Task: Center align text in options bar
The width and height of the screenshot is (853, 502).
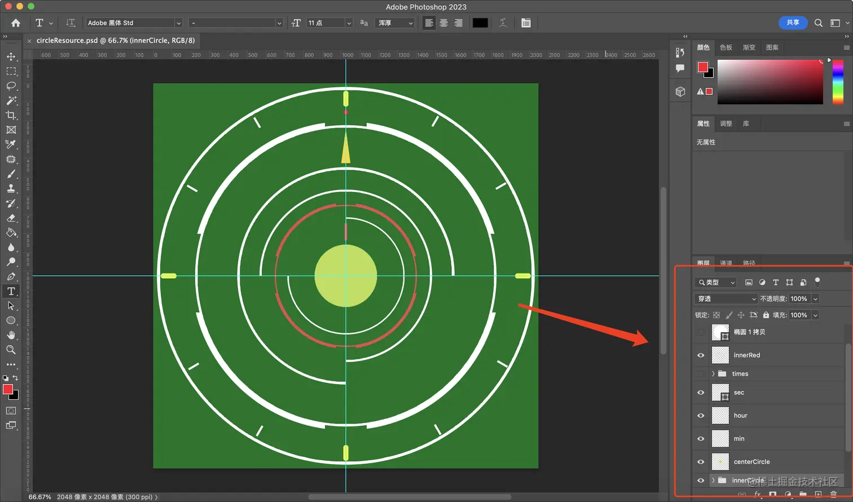Action: [443, 23]
